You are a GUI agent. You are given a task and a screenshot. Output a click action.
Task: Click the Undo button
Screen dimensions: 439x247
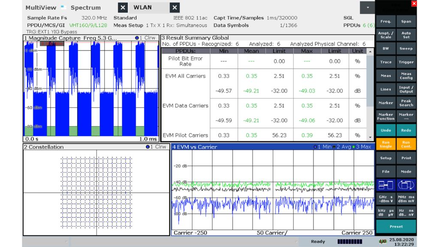(385, 130)
